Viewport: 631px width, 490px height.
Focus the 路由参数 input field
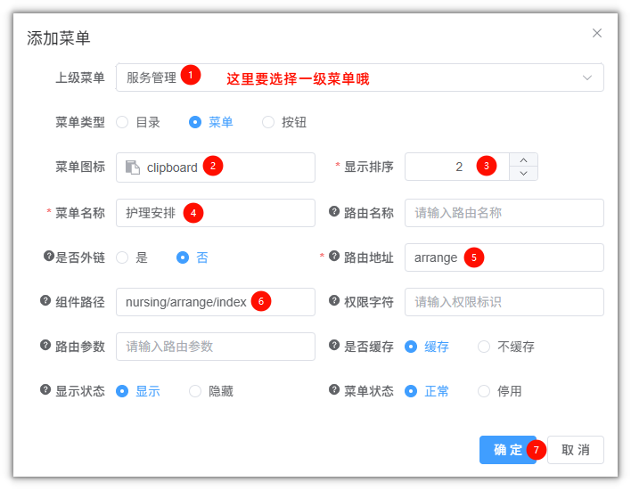[216, 347]
